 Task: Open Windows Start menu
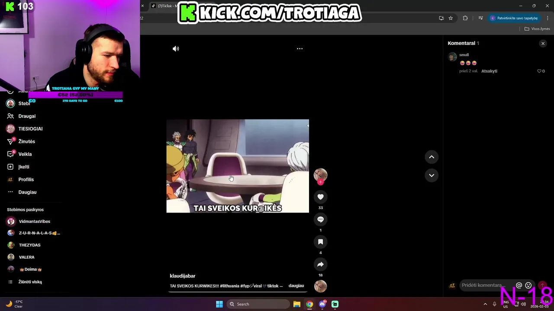219,304
